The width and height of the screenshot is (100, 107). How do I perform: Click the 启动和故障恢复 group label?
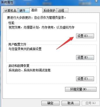tap(19, 66)
